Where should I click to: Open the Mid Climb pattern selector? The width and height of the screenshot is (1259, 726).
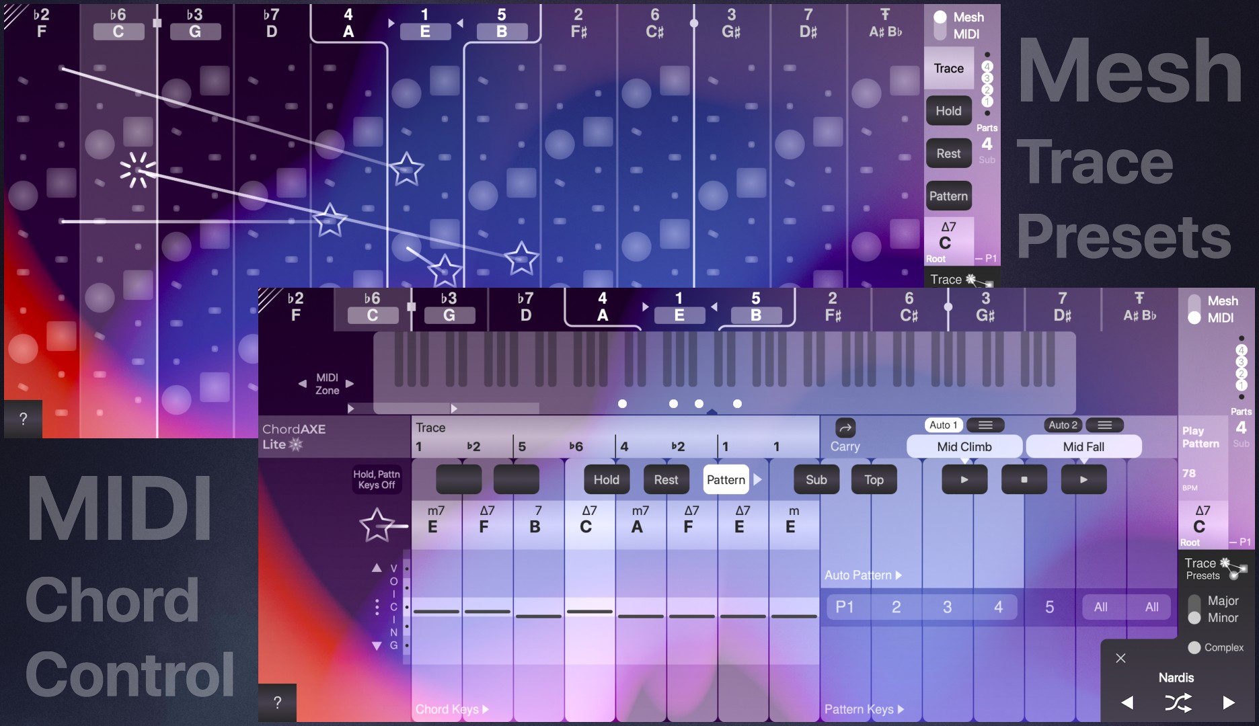click(964, 447)
